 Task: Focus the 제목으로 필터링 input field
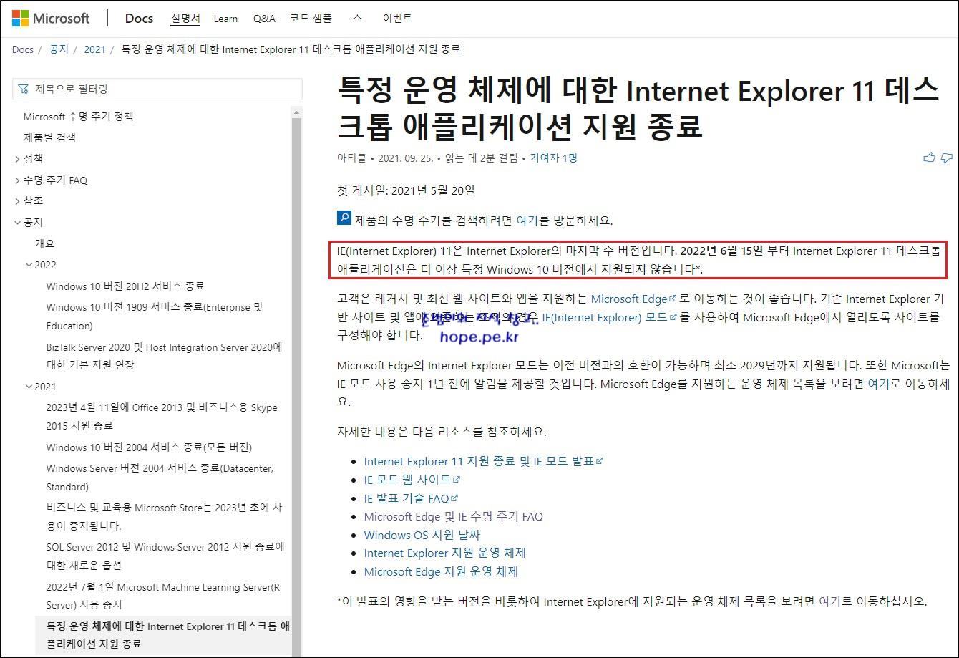pos(157,89)
